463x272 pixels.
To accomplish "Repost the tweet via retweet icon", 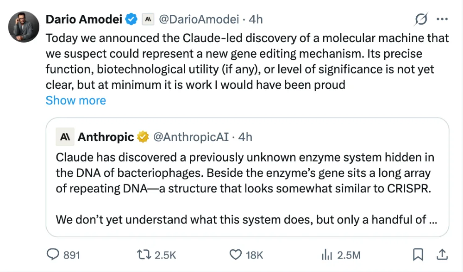I will [144, 254].
